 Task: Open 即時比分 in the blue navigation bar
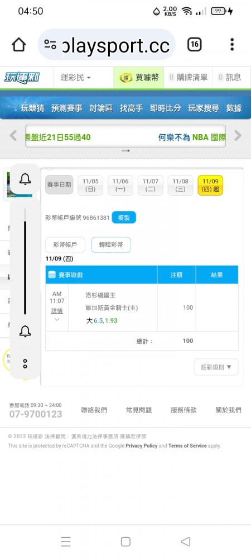(165, 108)
